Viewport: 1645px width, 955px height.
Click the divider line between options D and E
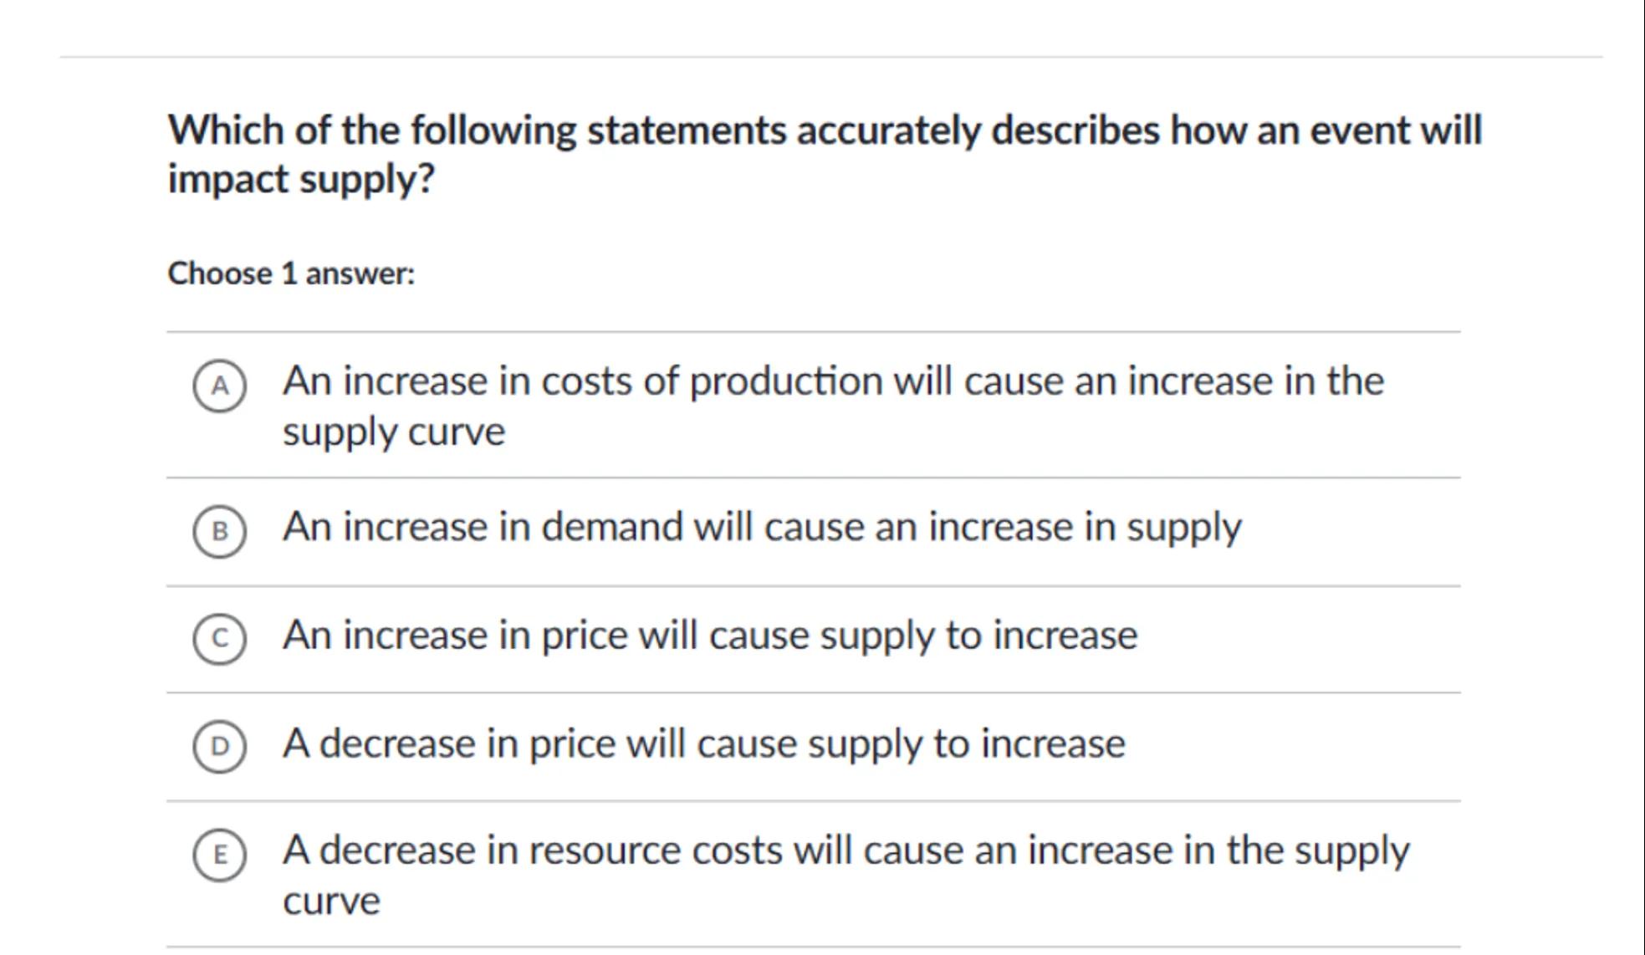pos(813,801)
